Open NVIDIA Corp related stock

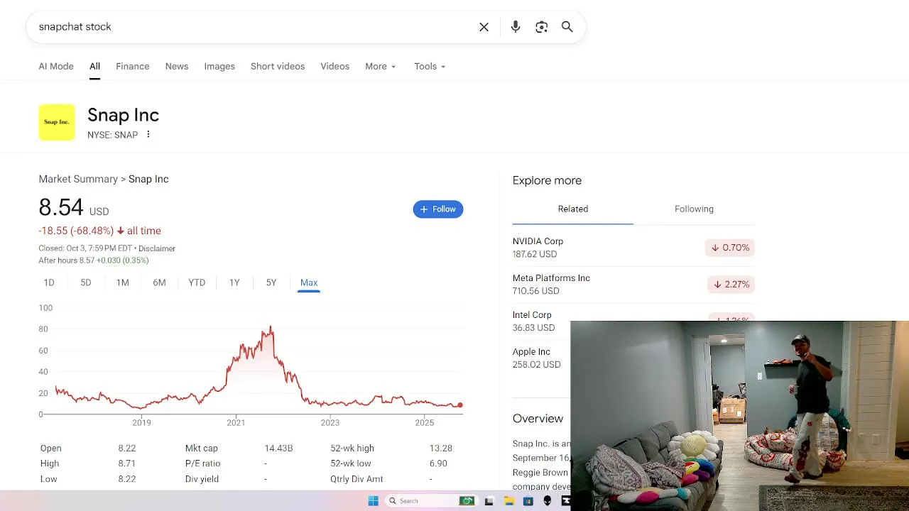(633, 248)
